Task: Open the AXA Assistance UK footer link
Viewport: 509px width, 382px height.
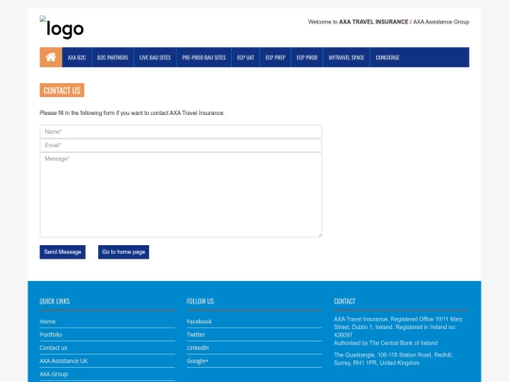Action: tap(64, 361)
